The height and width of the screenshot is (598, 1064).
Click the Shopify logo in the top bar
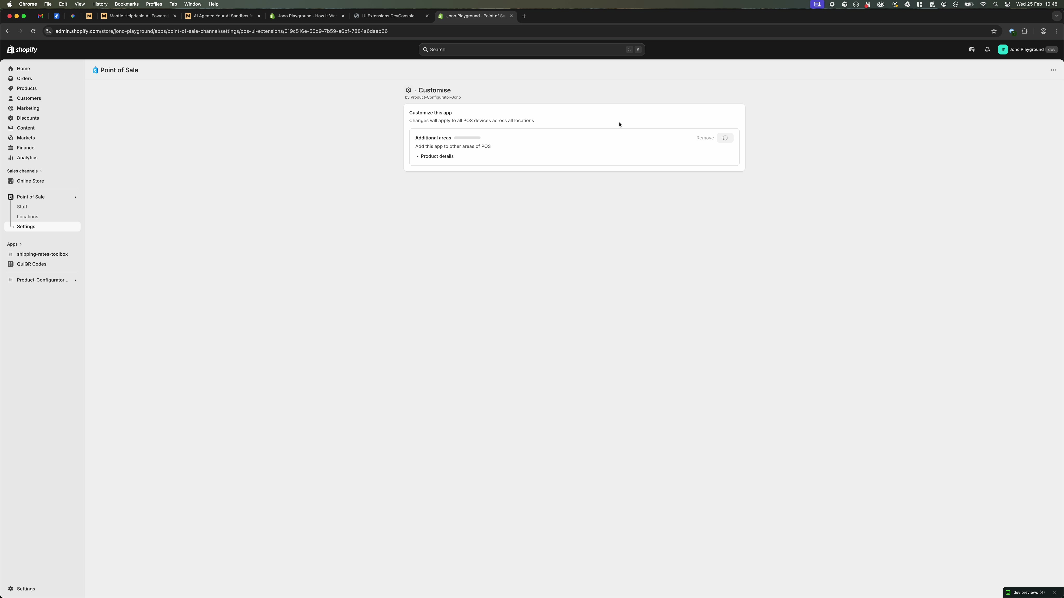point(22,49)
